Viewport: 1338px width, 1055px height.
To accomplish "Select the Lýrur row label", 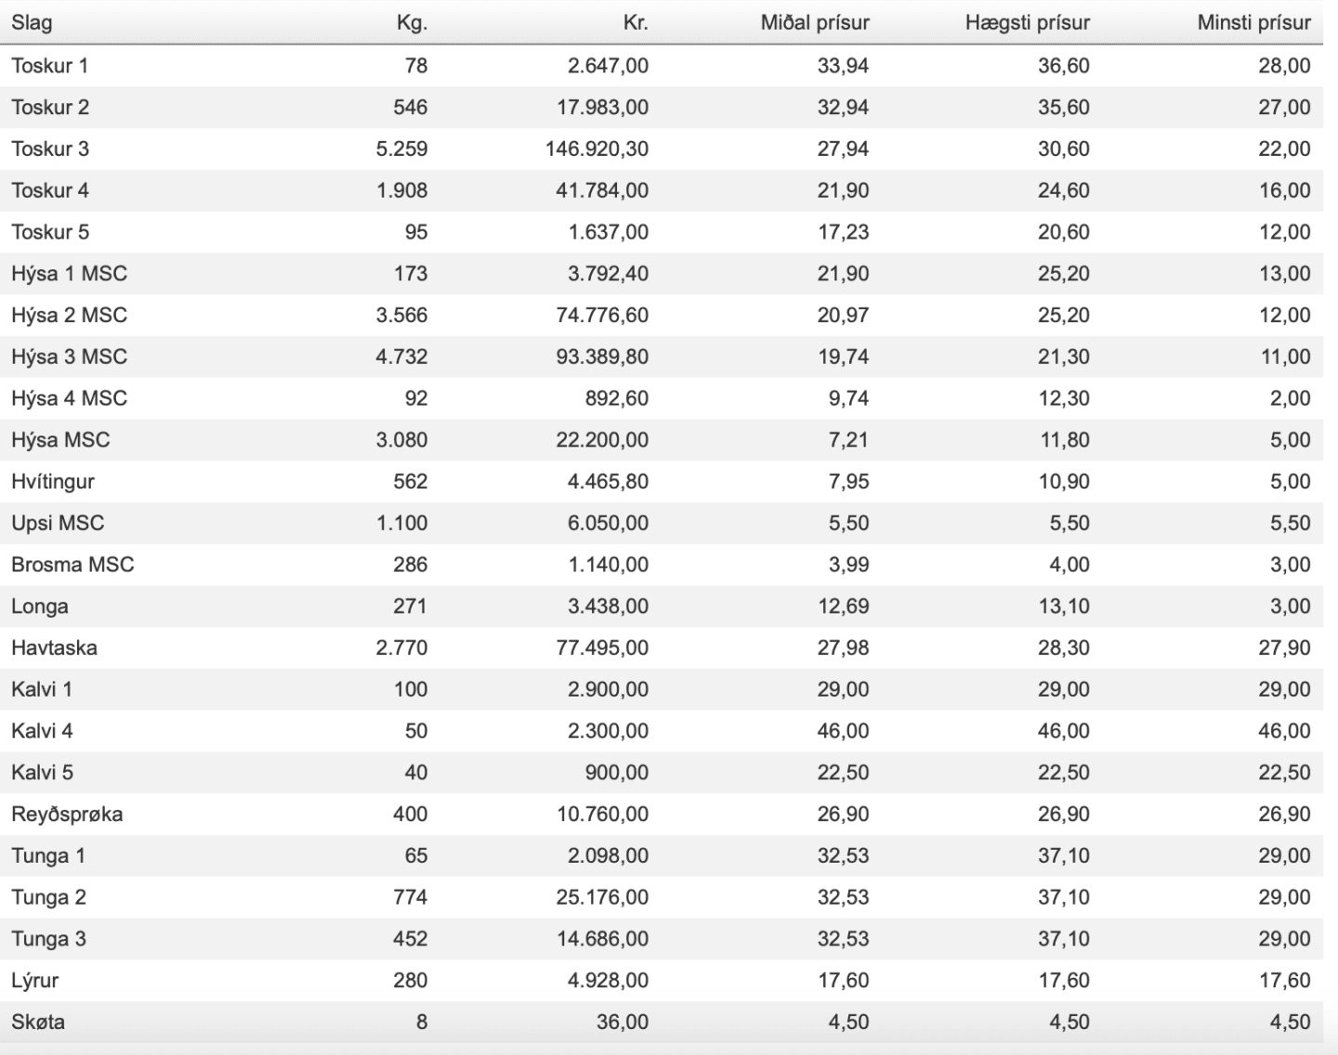I will 34,981.
